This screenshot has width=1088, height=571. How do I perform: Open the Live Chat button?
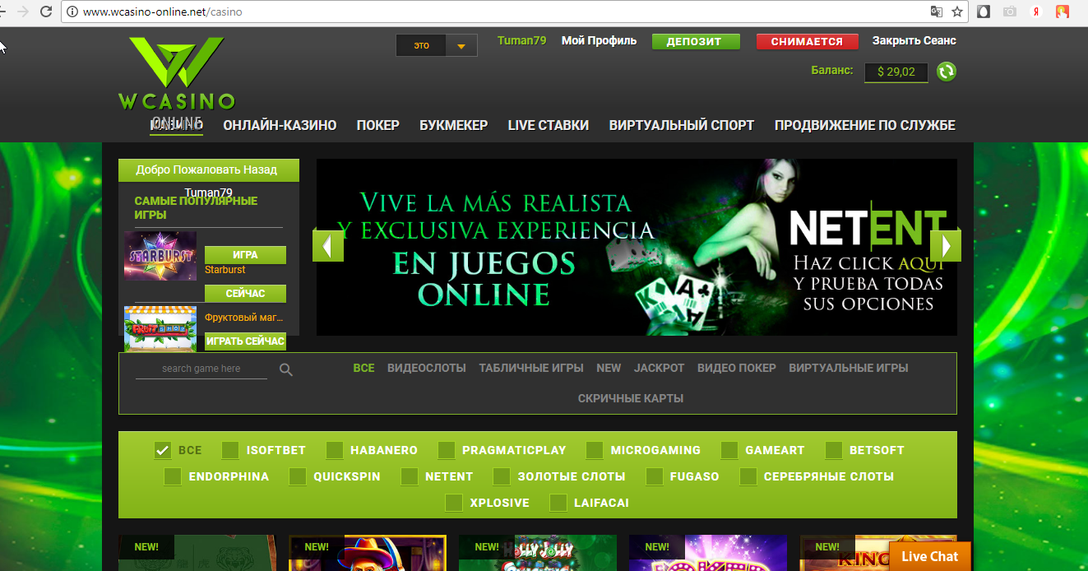coord(930,556)
